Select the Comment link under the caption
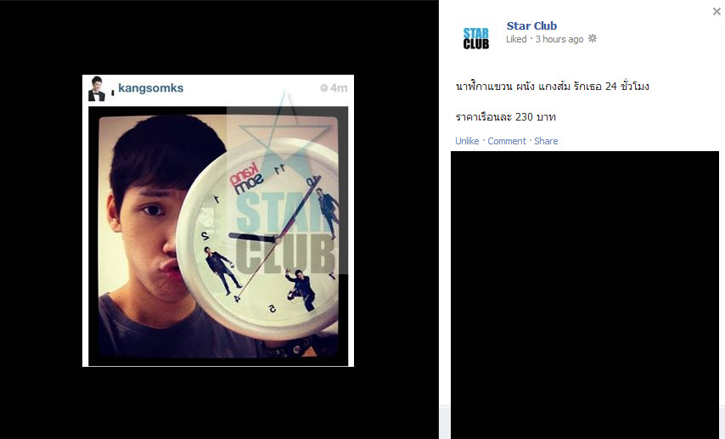725x439 pixels. click(507, 141)
